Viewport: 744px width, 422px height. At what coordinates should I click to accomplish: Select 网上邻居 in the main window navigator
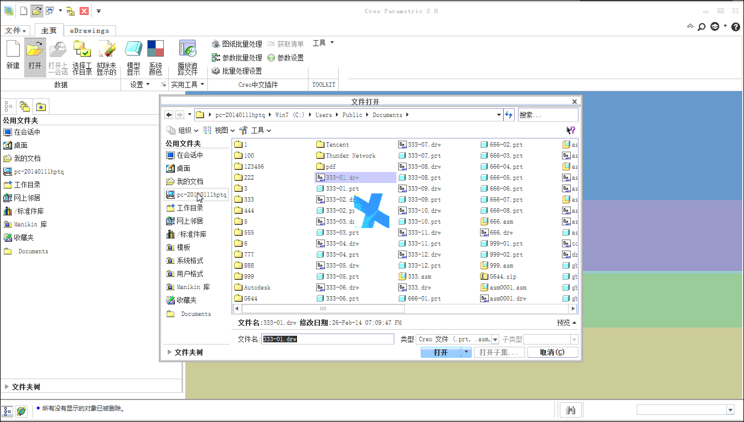22,198
